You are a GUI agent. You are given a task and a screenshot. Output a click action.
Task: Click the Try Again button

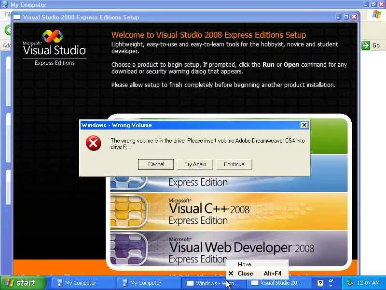click(195, 164)
